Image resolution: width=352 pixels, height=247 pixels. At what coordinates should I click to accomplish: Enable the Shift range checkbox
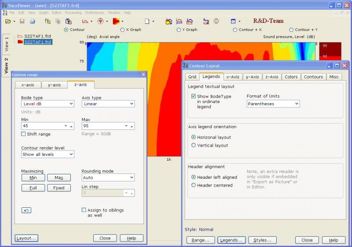coord(23,134)
